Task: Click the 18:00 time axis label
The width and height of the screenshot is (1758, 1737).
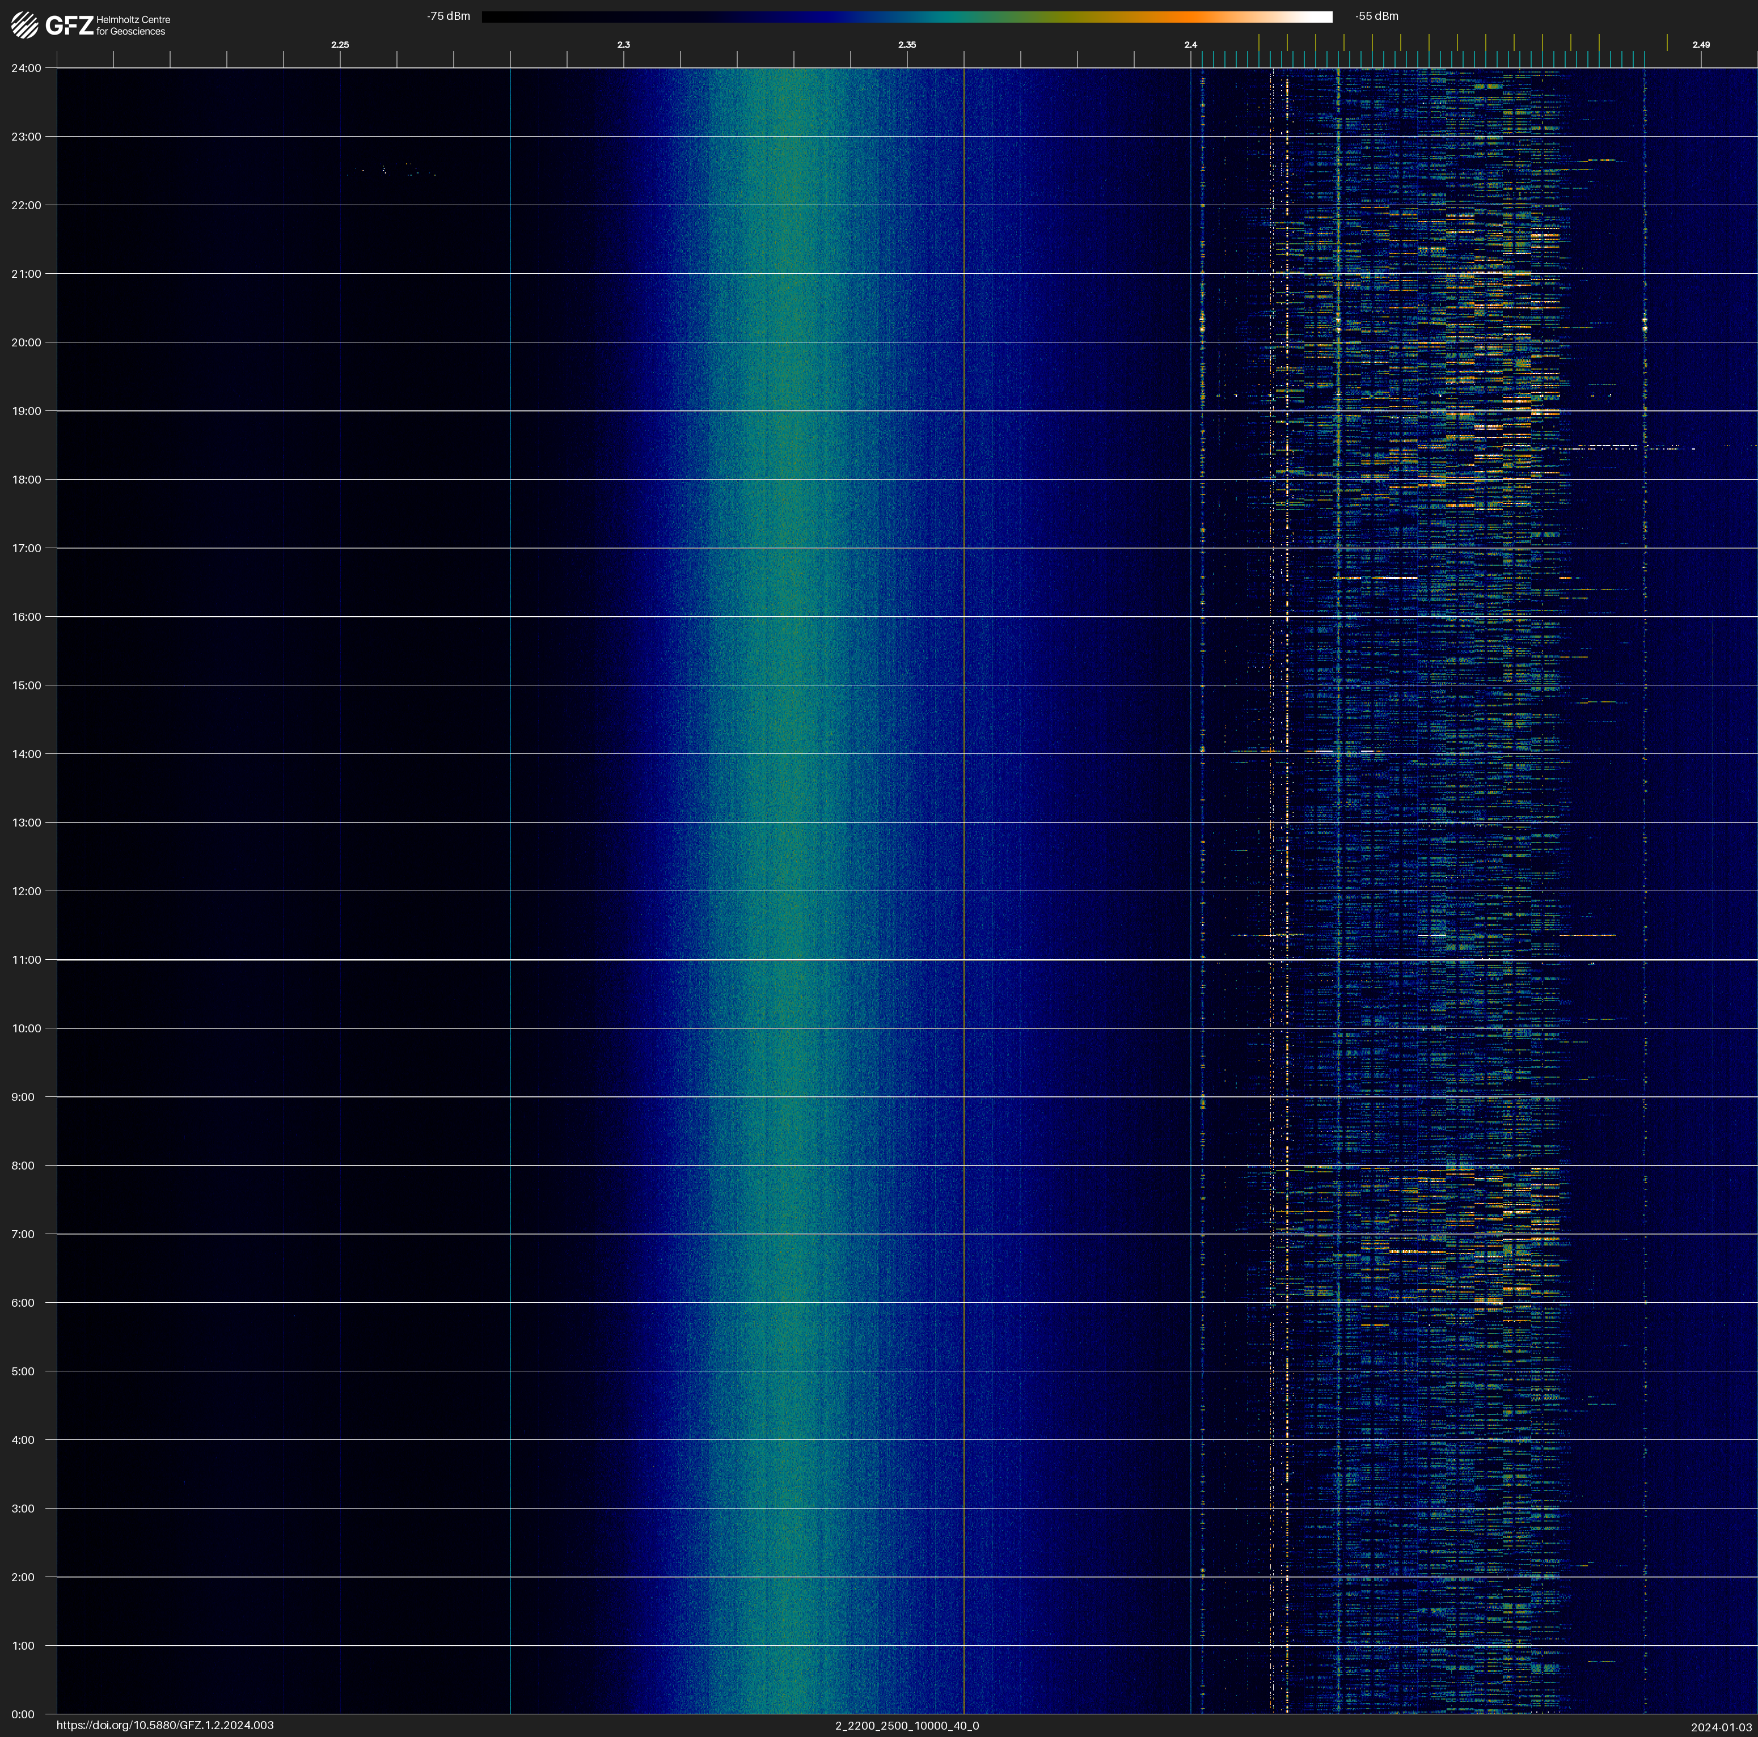Action: [x=27, y=479]
